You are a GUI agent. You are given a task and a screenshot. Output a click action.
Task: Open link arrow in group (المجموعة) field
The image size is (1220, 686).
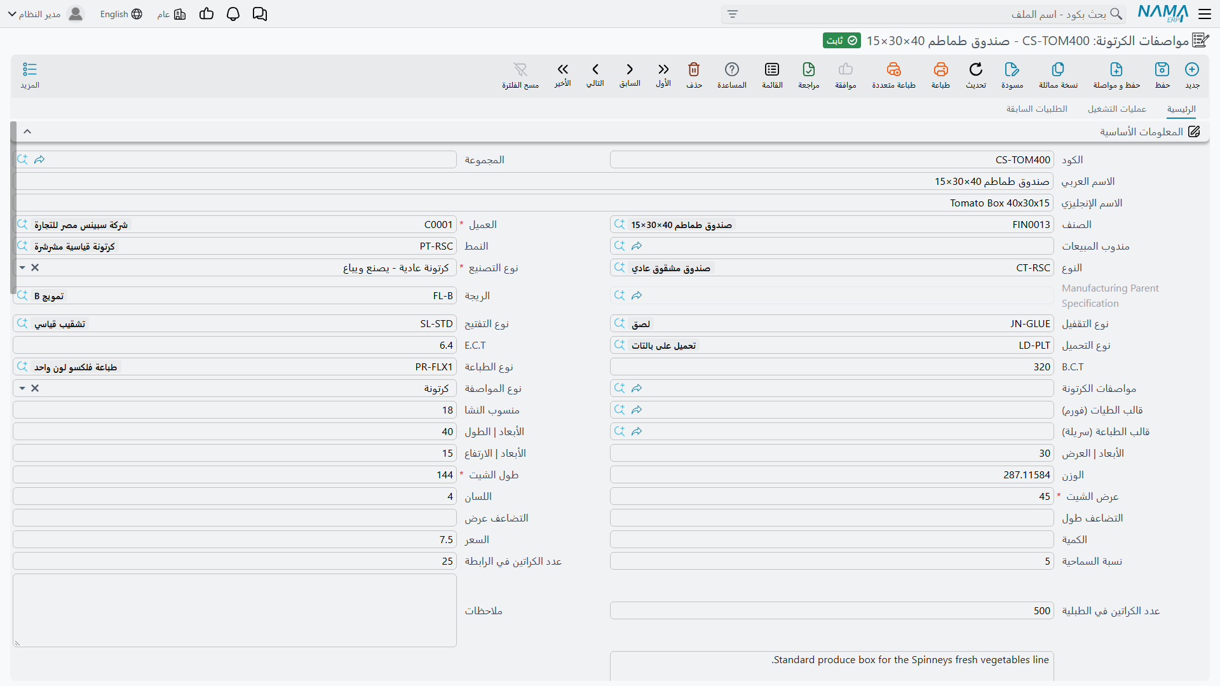click(39, 159)
